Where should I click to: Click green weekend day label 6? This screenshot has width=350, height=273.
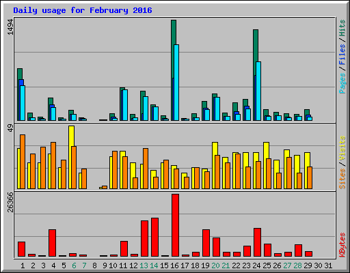click(74, 265)
